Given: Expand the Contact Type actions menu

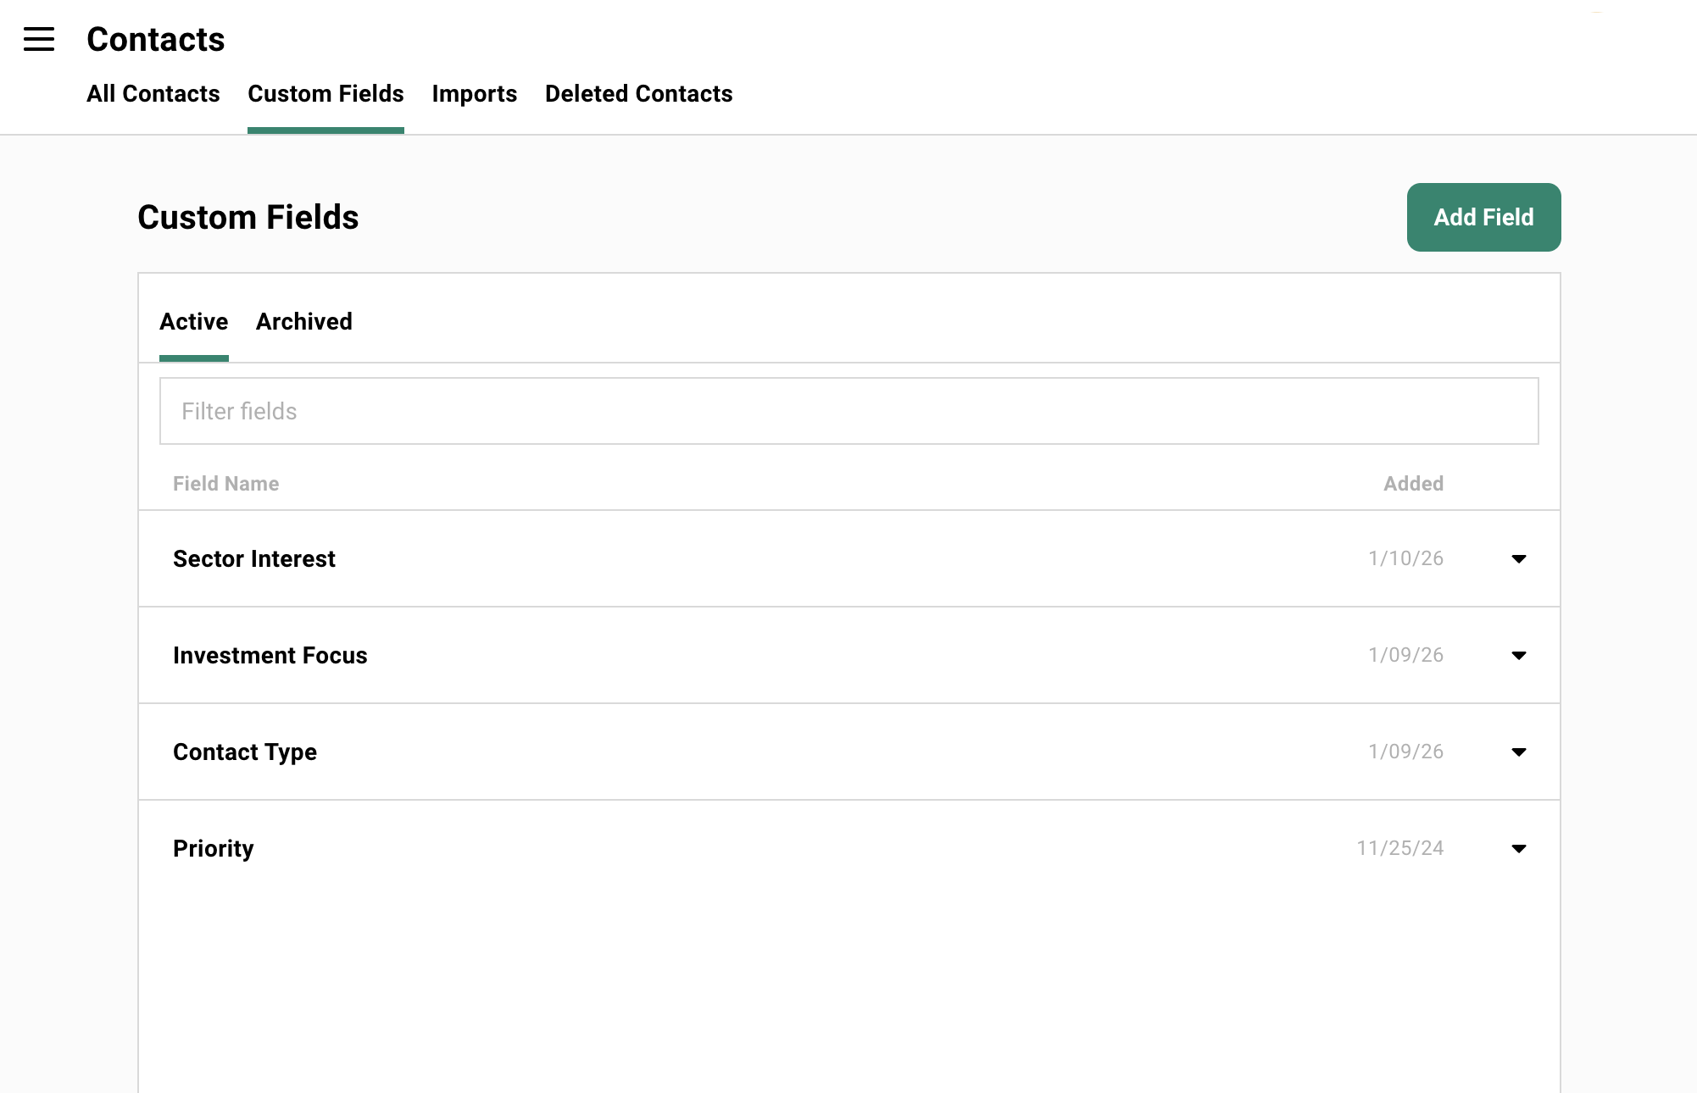Looking at the screenshot, I should (1519, 752).
